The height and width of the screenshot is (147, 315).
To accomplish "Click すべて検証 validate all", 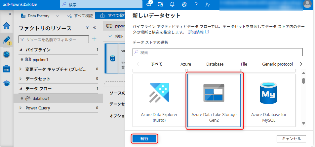I will pyautogui.click(x=80, y=16).
